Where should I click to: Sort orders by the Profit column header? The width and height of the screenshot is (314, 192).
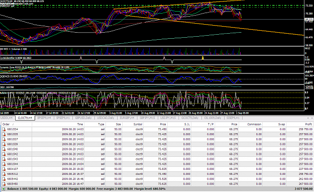(299, 124)
